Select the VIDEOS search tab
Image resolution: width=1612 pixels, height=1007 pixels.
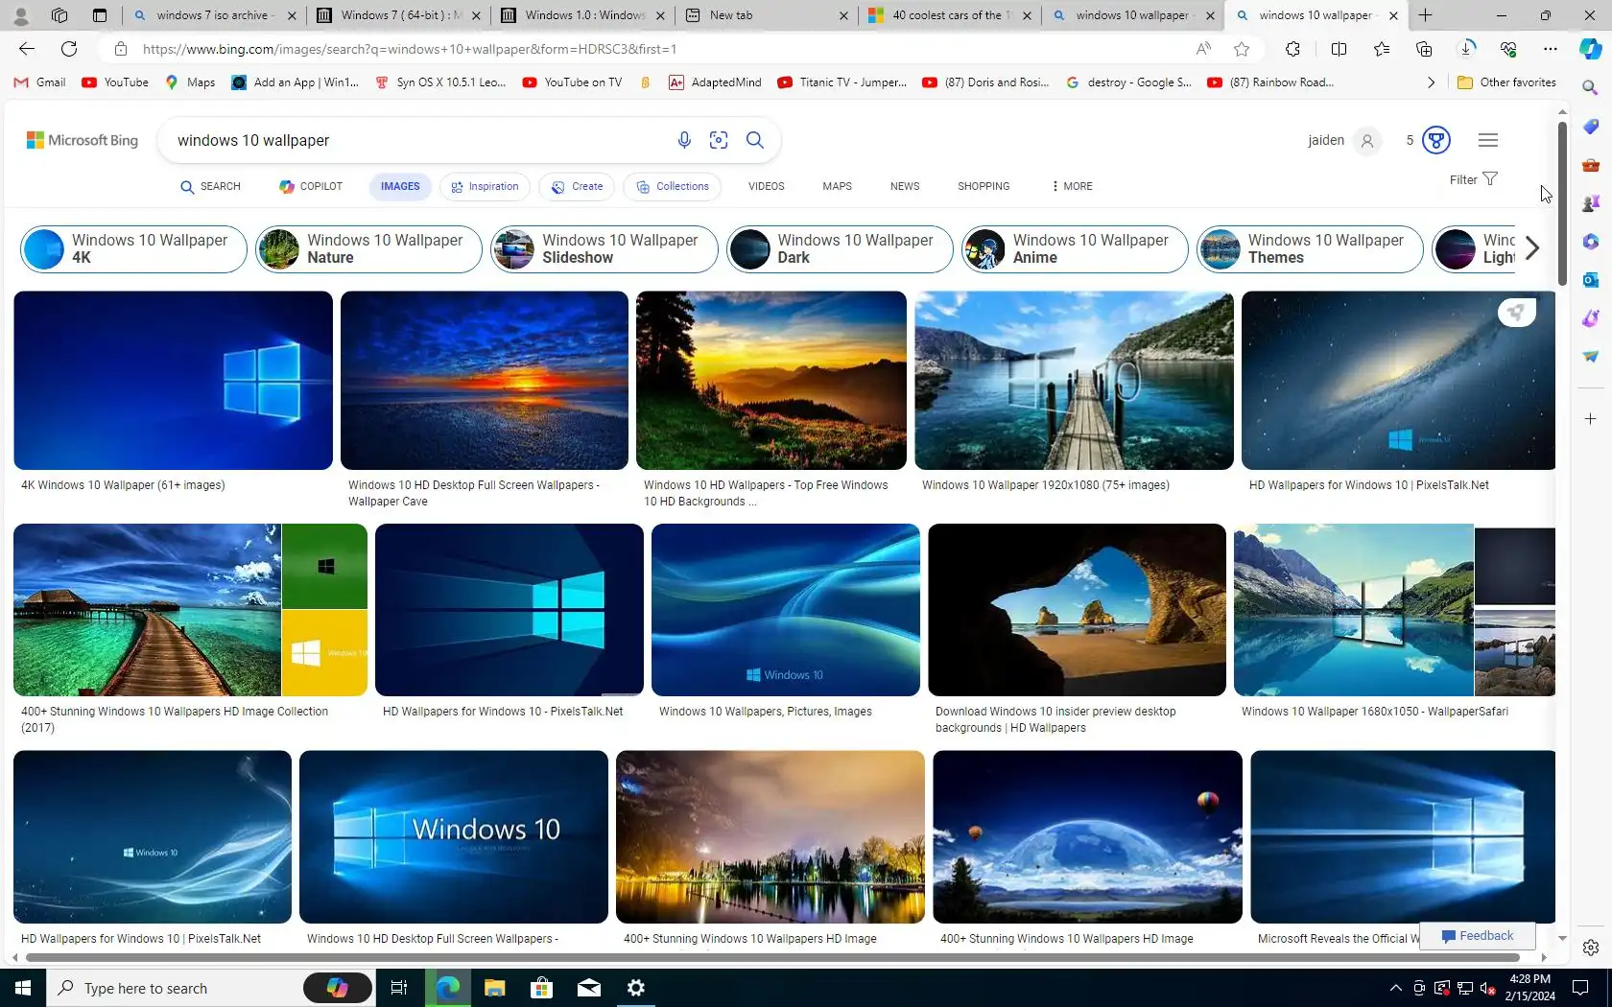(767, 186)
